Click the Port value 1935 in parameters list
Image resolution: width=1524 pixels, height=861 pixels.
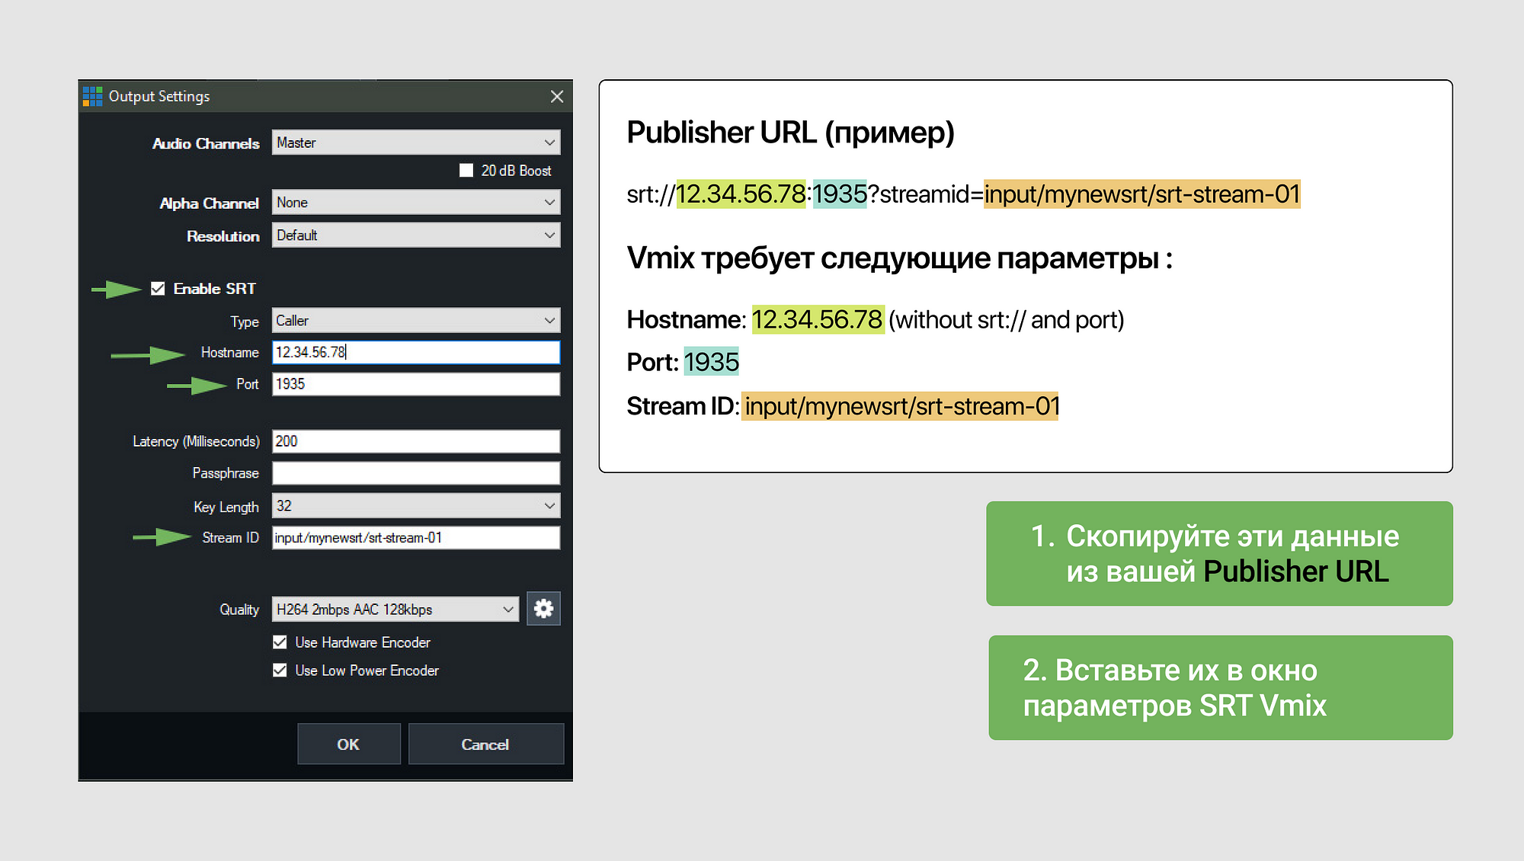click(711, 362)
